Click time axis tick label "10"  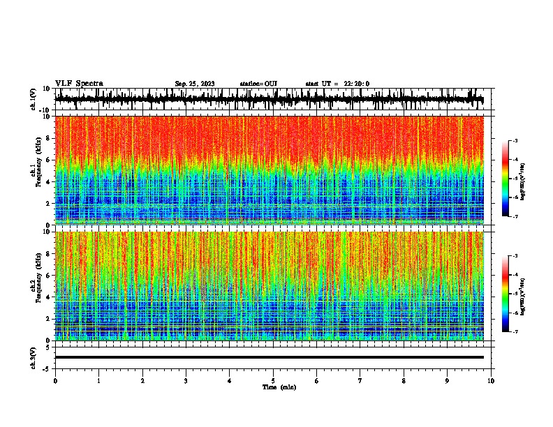click(491, 381)
